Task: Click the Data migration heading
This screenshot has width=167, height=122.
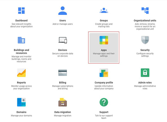Action: point(63,112)
